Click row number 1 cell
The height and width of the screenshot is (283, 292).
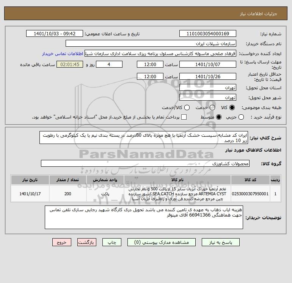[275, 194]
